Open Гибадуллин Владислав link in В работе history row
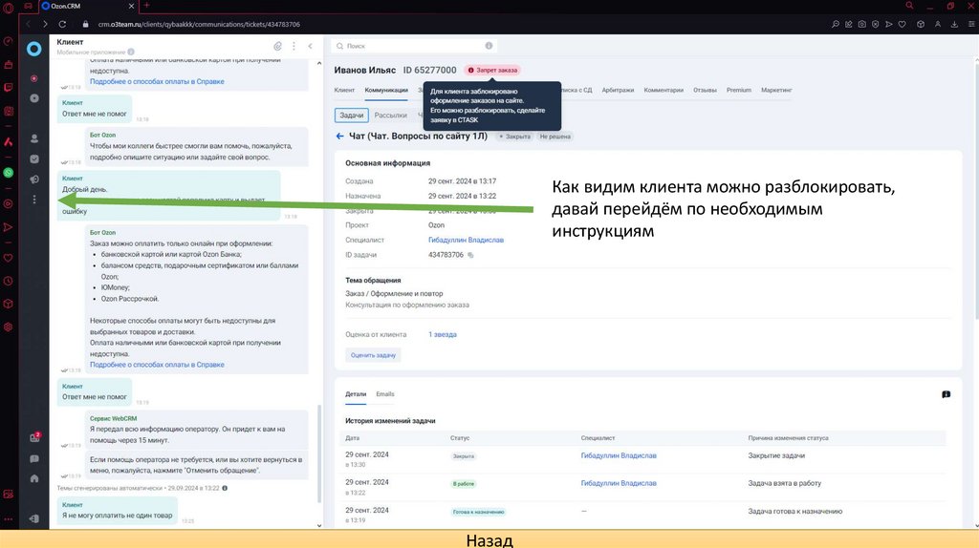This screenshot has height=548, width=979. point(619,483)
